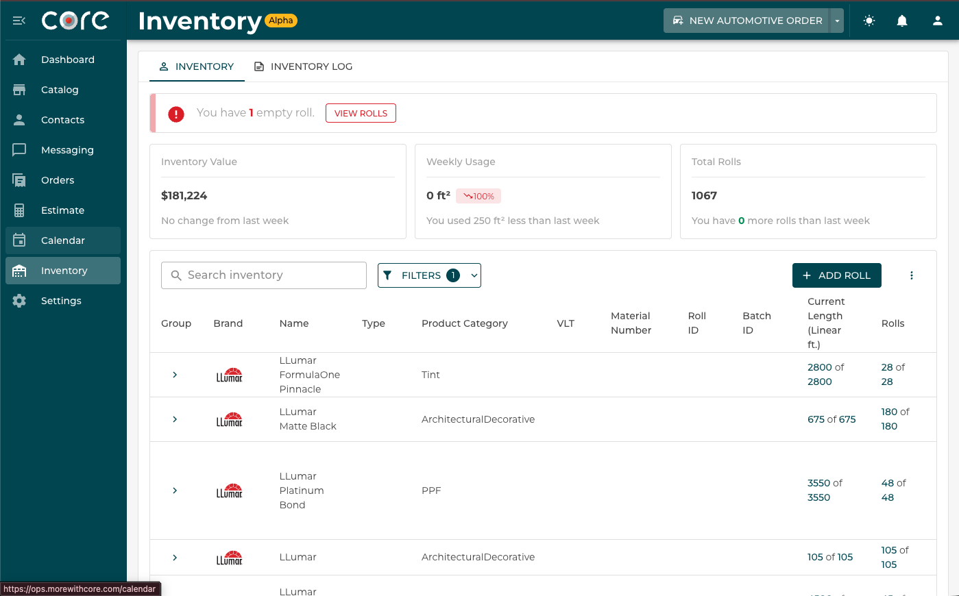Image resolution: width=959 pixels, height=596 pixels.
Task: Open Settings from the sidebar
Action: 60,301
